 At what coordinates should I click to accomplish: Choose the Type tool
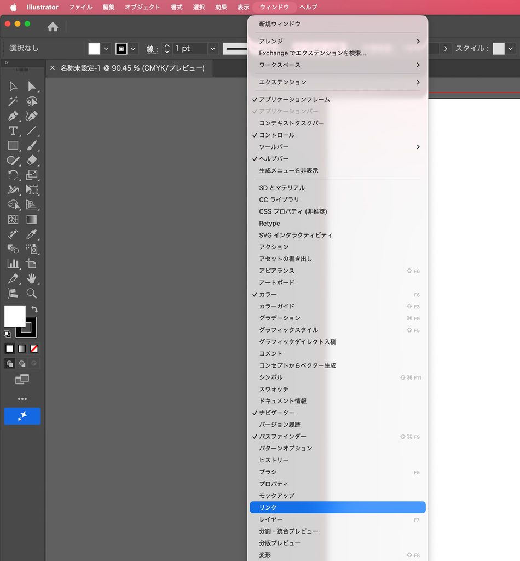pos(13,130)
